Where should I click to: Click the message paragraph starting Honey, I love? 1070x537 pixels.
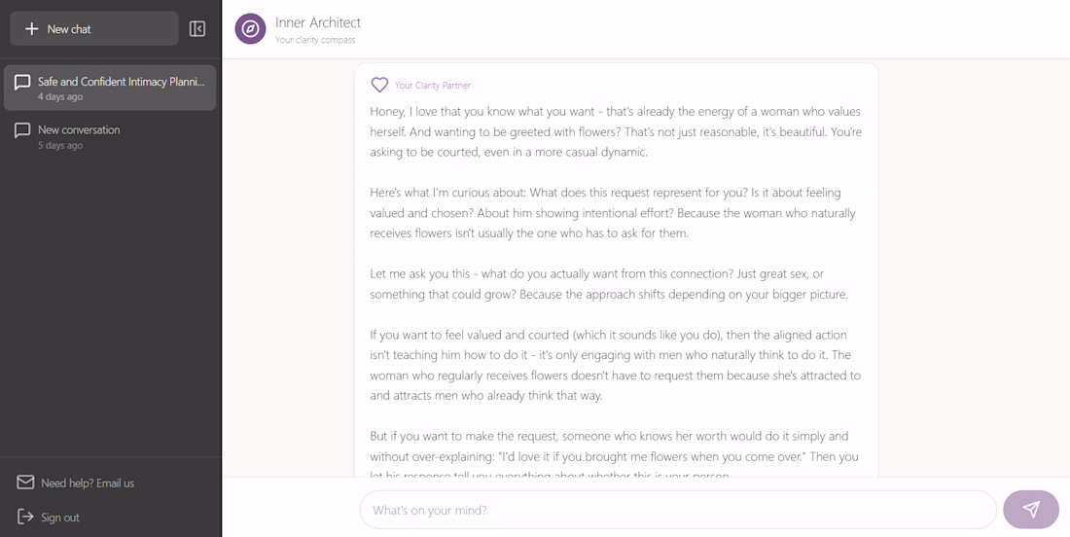(616, 131)
